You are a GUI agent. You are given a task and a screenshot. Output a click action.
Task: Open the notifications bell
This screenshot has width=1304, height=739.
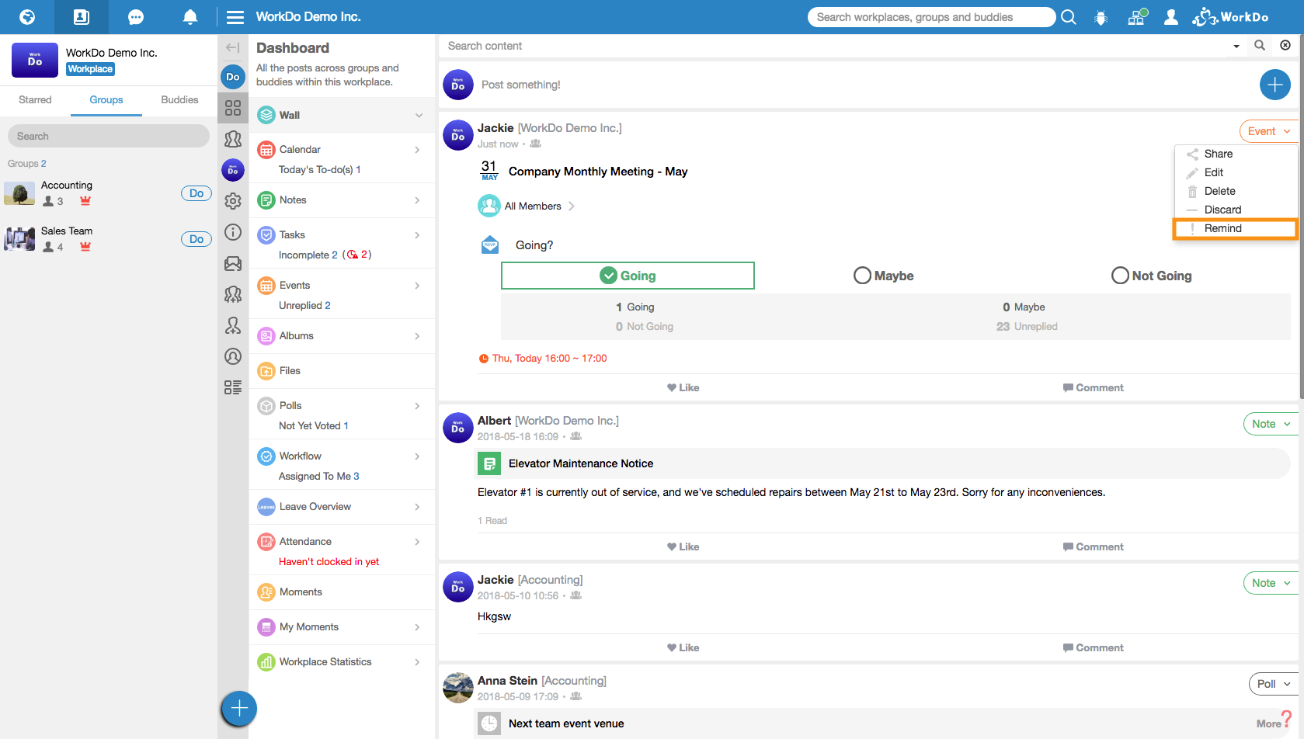(x=190, y=16)
